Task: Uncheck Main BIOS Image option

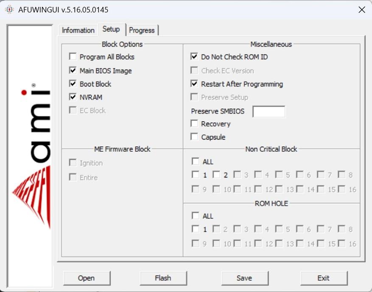Action: coord(73,70)
